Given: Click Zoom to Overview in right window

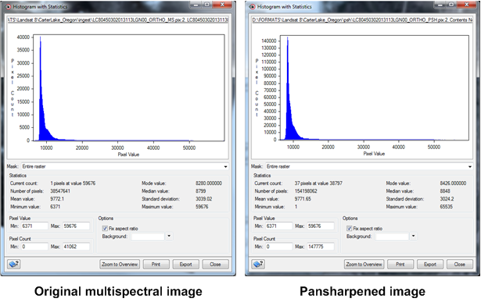Looking at the screenshot, I should click(x=364, y=265).
